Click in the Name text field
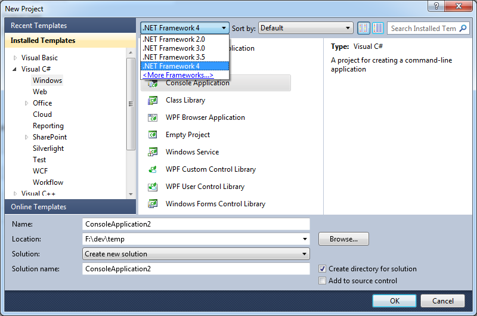 [x=196, y=224]
